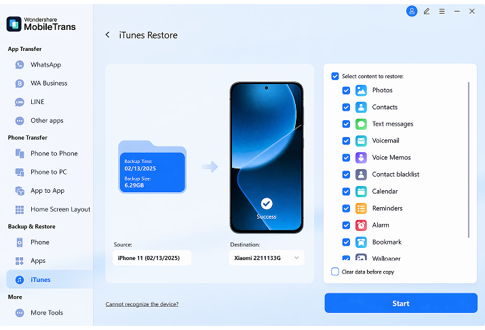The image size is (485, 330).
Task: Open WA Business transfer section
Action: point(50,84)
